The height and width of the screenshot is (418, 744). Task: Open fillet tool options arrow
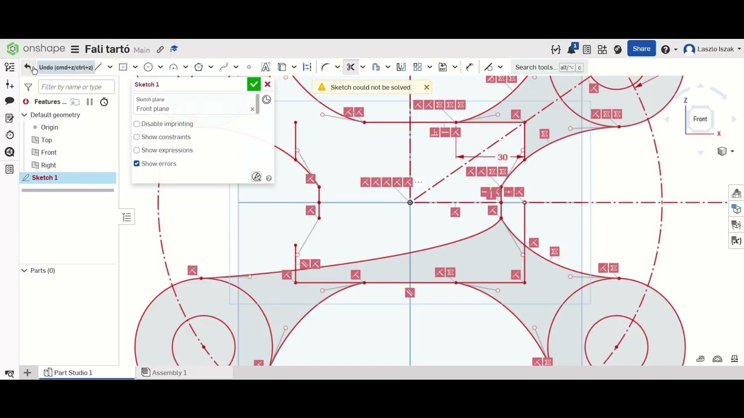pos(337,67)
